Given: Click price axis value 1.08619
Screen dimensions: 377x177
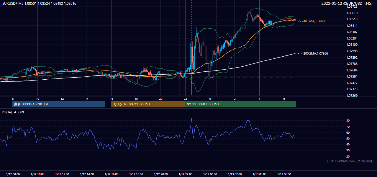Looking at the screenshot, I should coord(352,13).
